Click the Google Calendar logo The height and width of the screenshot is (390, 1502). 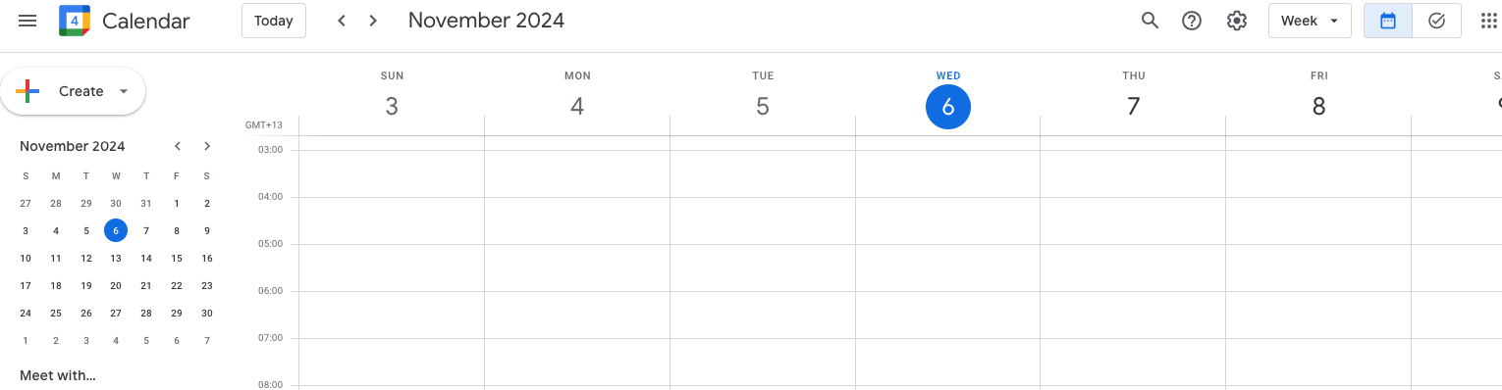[75, 21]
